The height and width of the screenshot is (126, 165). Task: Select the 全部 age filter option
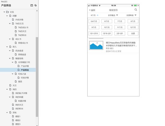click(x=133, y=33)
